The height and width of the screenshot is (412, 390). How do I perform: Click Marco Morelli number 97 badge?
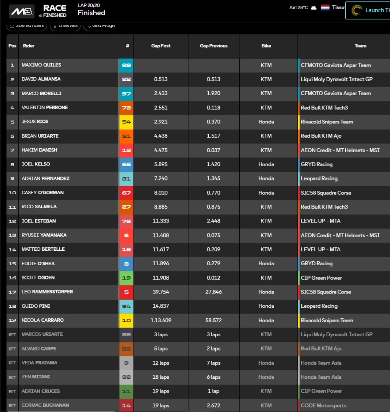tap(127, 94)
